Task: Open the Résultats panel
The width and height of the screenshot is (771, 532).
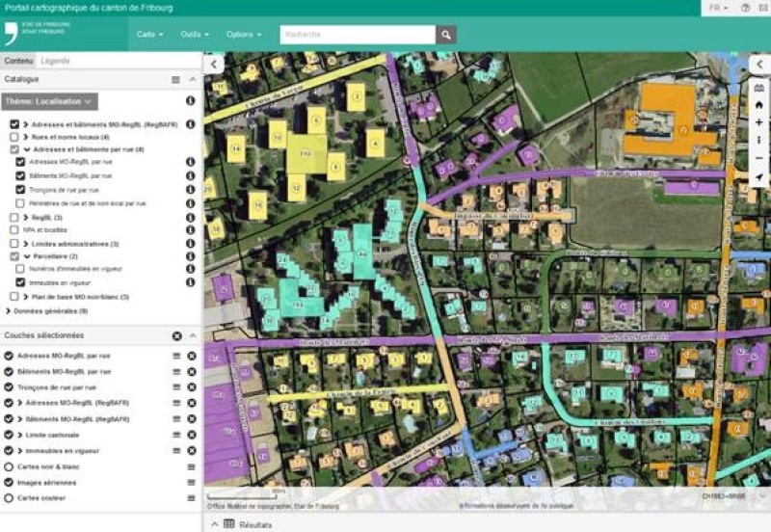Action: (249, 524)
